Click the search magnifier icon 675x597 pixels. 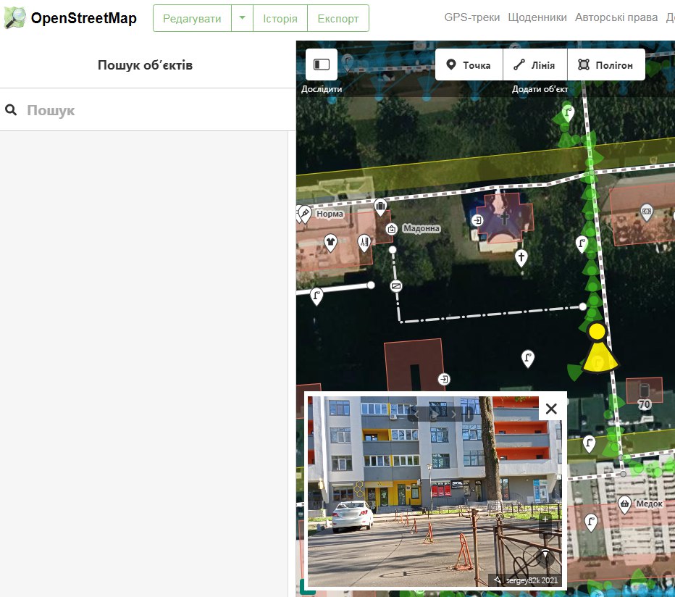pos(11,110)
